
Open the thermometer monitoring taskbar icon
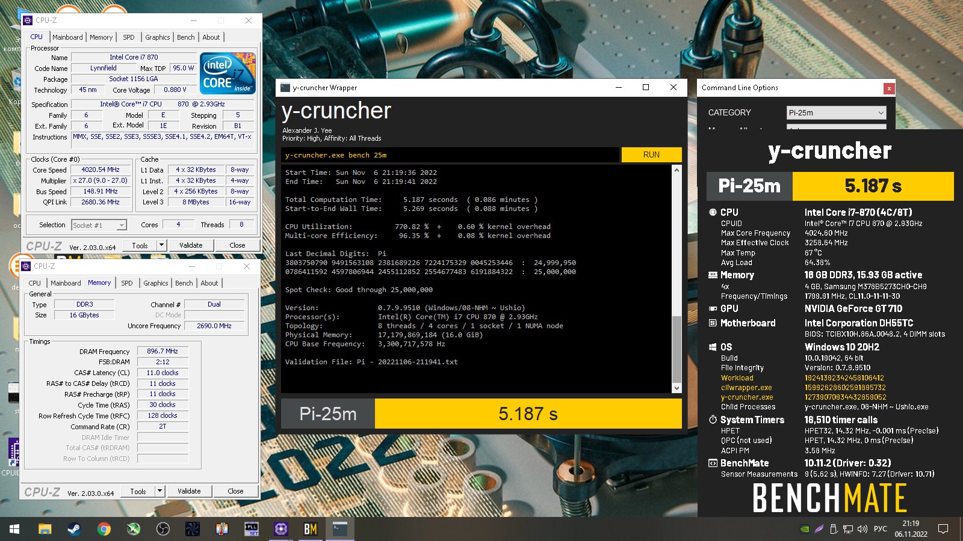click(x=221, y=529)
